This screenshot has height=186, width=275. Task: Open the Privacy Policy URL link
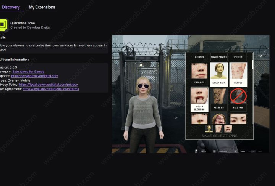[x=49, y=85]
